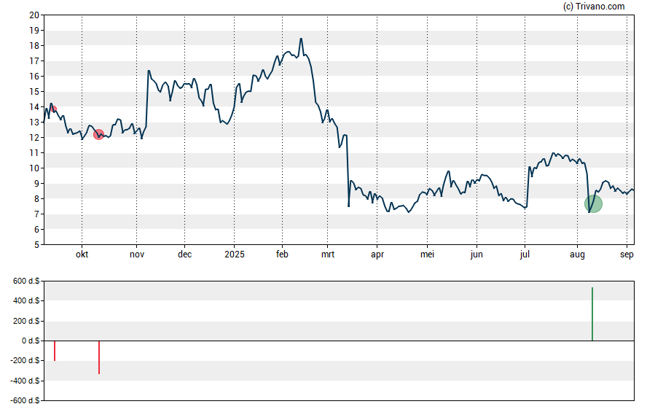Click the 'jul' x-axis label
647x412 pixels.
525,254
